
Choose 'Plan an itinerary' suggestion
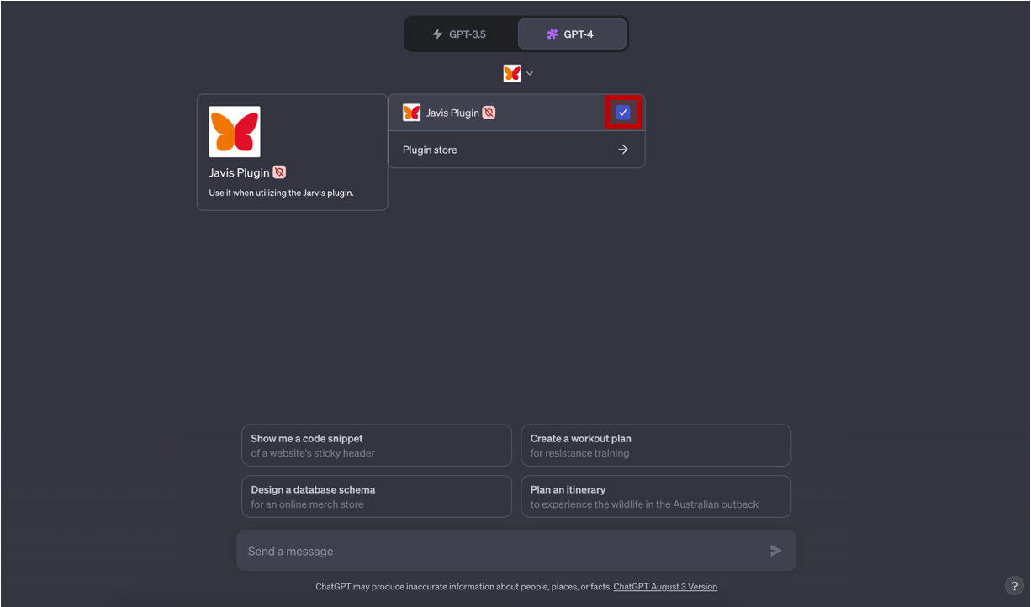(656, 497)
